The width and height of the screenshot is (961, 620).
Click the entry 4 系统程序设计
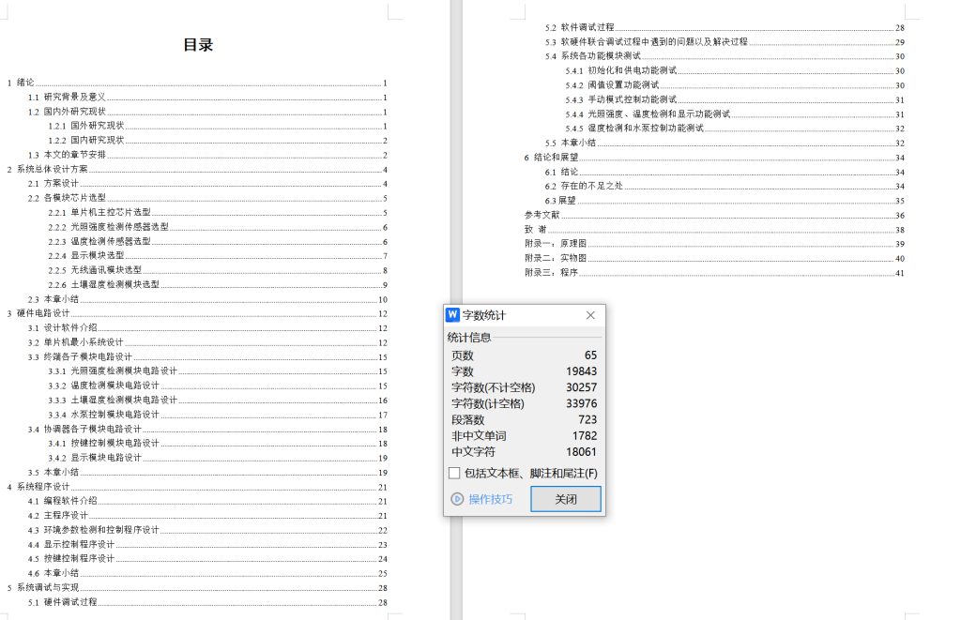click(40, 487)
